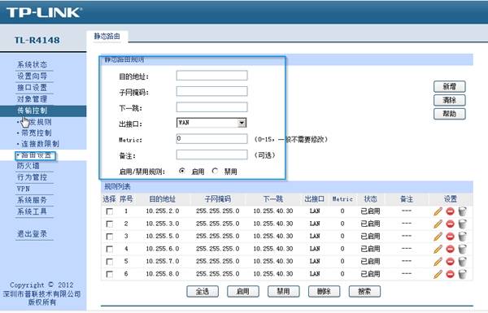This screenshot has height=313, width=488.
Task: Open 带宽控制 in the sidebar
Action: pos(36,133)
